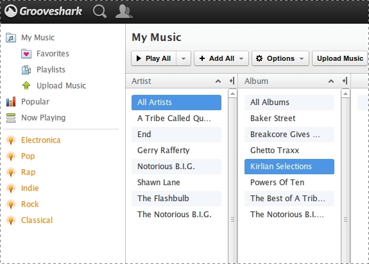The width and height of the screenshot is (369, 264).
Task: Click the Grooveshark logo
Action: click(43, 11)
